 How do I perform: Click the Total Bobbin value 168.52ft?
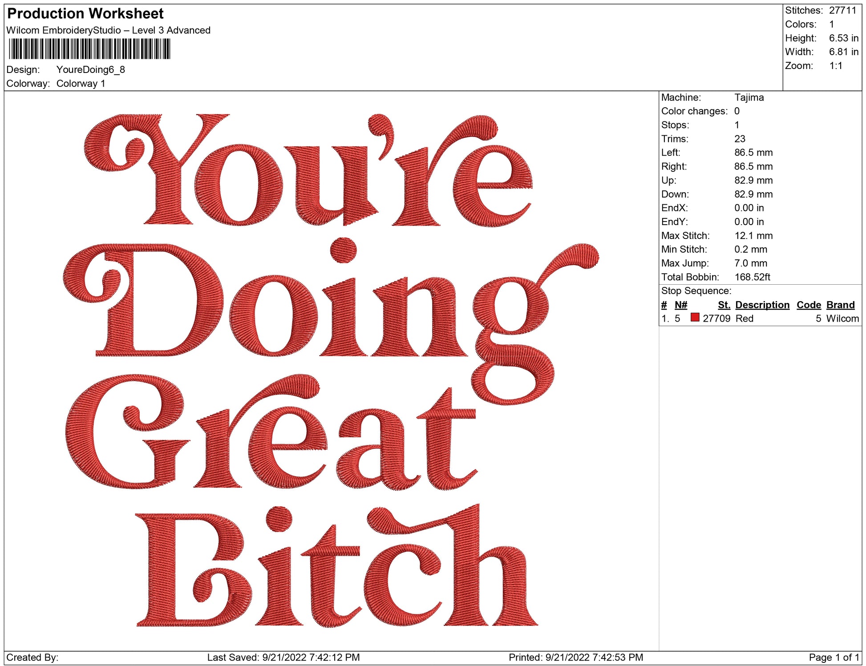[752, 277]
